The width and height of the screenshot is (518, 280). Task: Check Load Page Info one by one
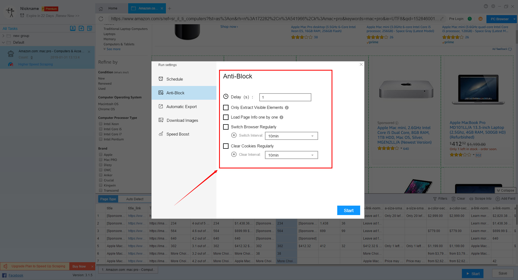[226, 117]
